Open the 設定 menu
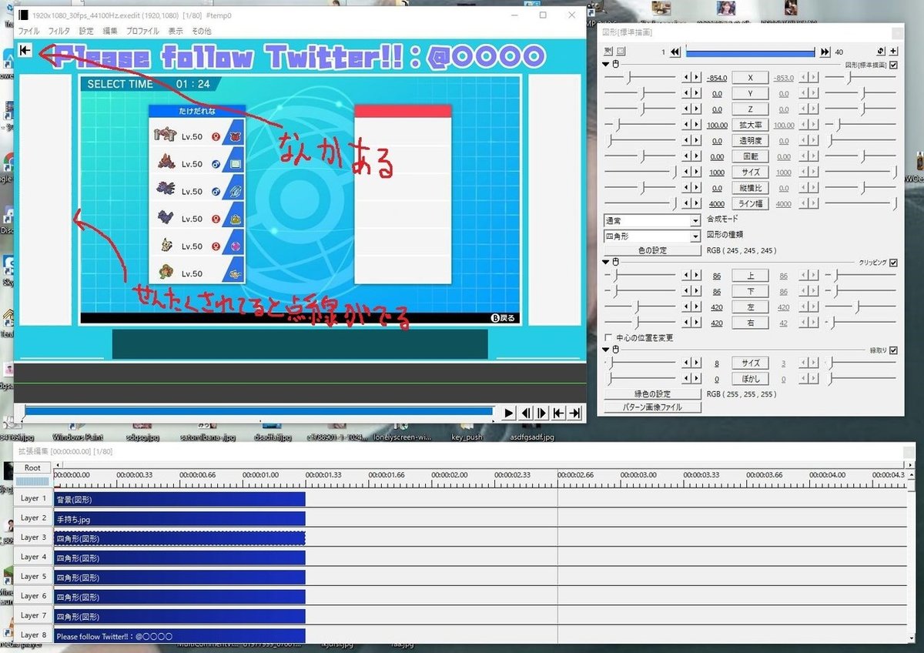 coord(86,32)
